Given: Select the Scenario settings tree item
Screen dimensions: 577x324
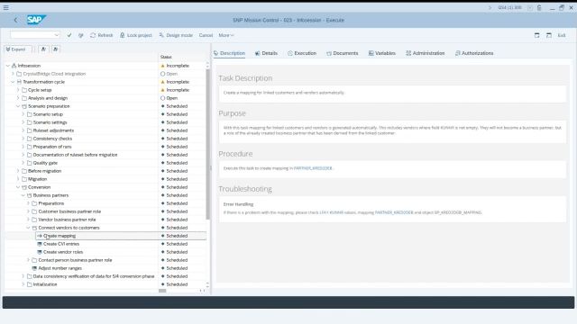Looking at the screenshot, I should pos(50,122).
